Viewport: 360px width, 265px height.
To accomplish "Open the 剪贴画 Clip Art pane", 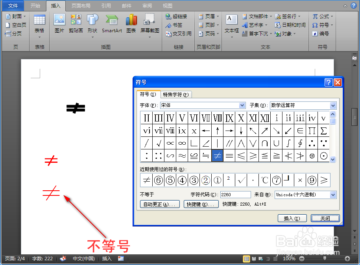I will coord(76,24).
